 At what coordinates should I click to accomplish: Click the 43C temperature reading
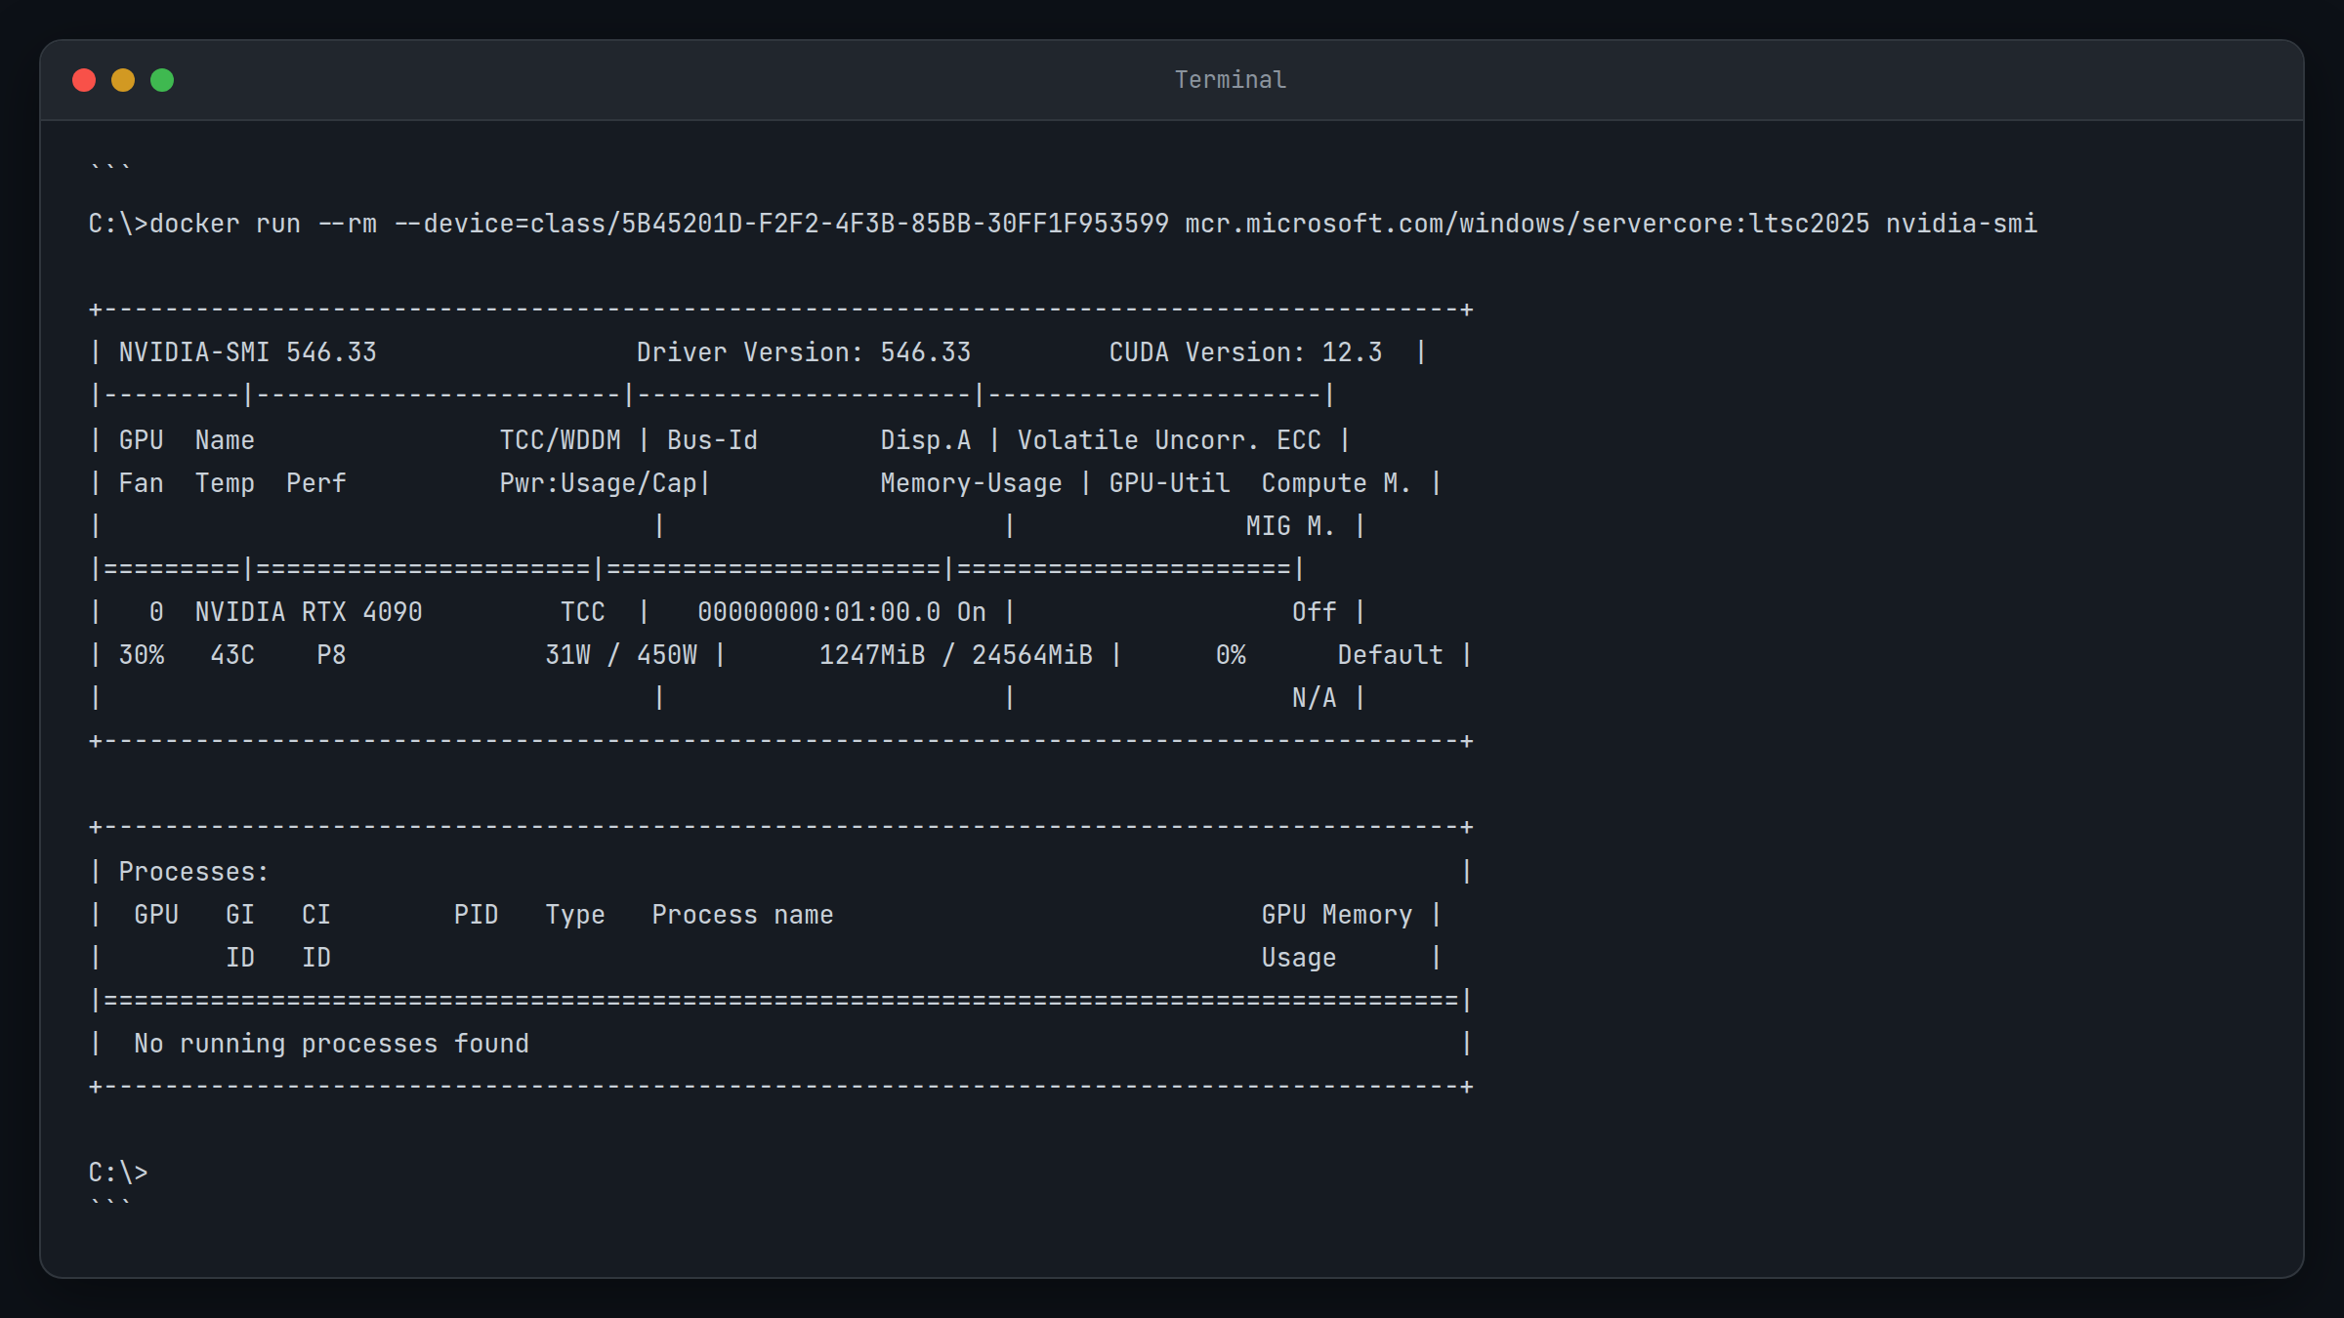(x=232, y=654)
